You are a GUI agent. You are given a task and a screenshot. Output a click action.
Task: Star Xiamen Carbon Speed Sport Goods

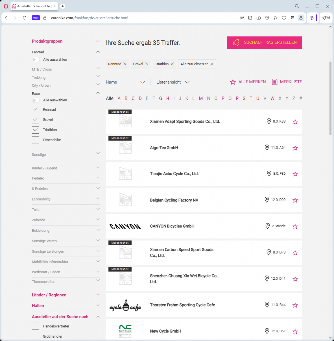pos(295,253)
